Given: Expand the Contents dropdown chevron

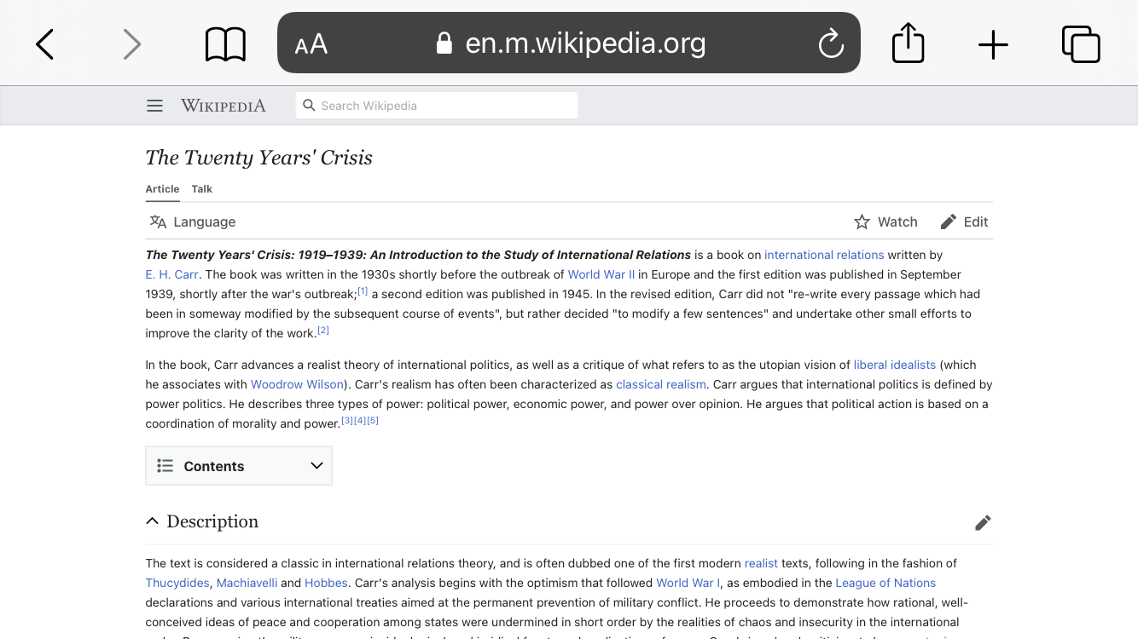Looking at the screenshot, I should click(x=316, y=466).
